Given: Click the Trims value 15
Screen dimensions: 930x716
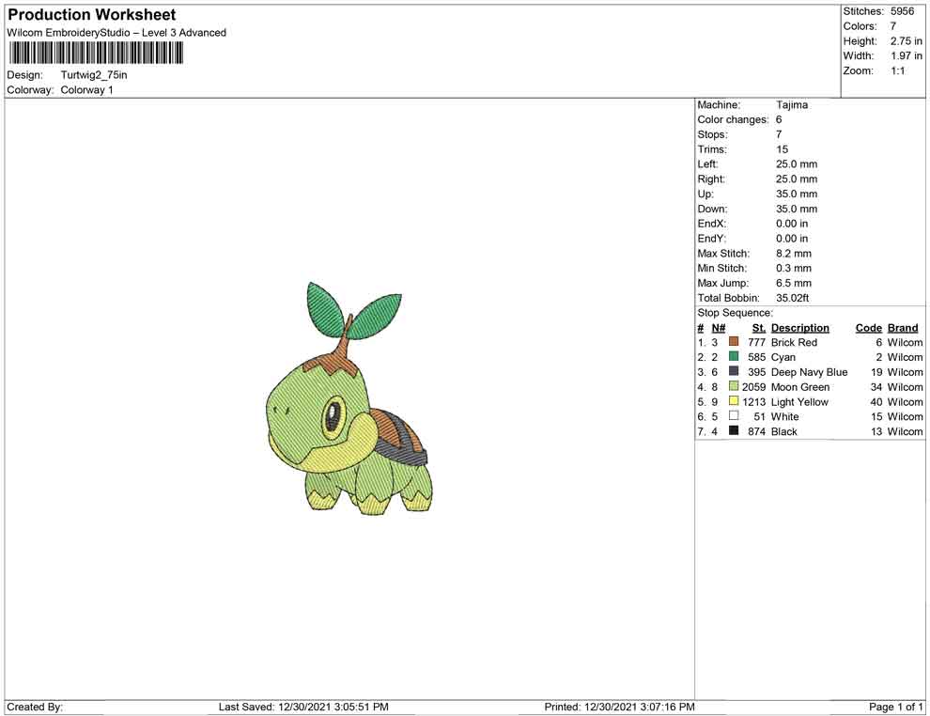Looking at the screenshot, I should point(782,149).
